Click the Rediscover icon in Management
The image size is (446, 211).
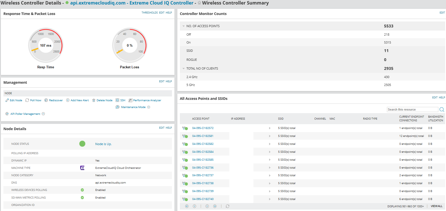pyautogui.click(x=46, y=100)
